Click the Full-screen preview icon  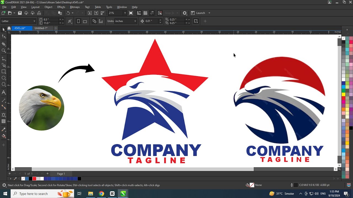point(131,13)
